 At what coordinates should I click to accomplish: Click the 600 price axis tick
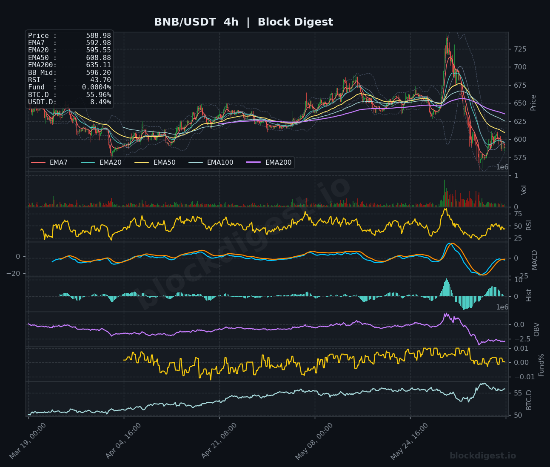(520, 140)
